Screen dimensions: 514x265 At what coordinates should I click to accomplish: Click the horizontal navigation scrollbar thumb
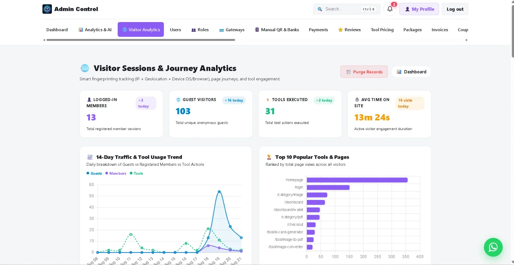pyautogui.click(x=141, y=40)
